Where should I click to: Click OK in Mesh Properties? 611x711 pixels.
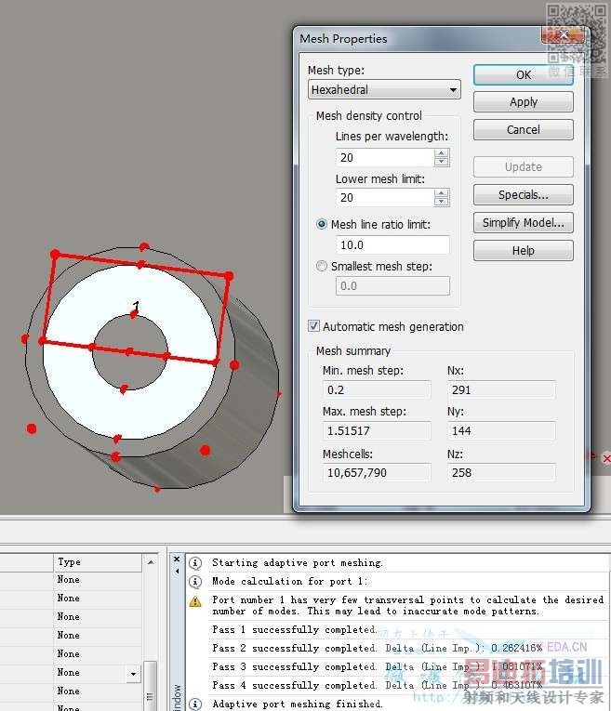(523, 75)
